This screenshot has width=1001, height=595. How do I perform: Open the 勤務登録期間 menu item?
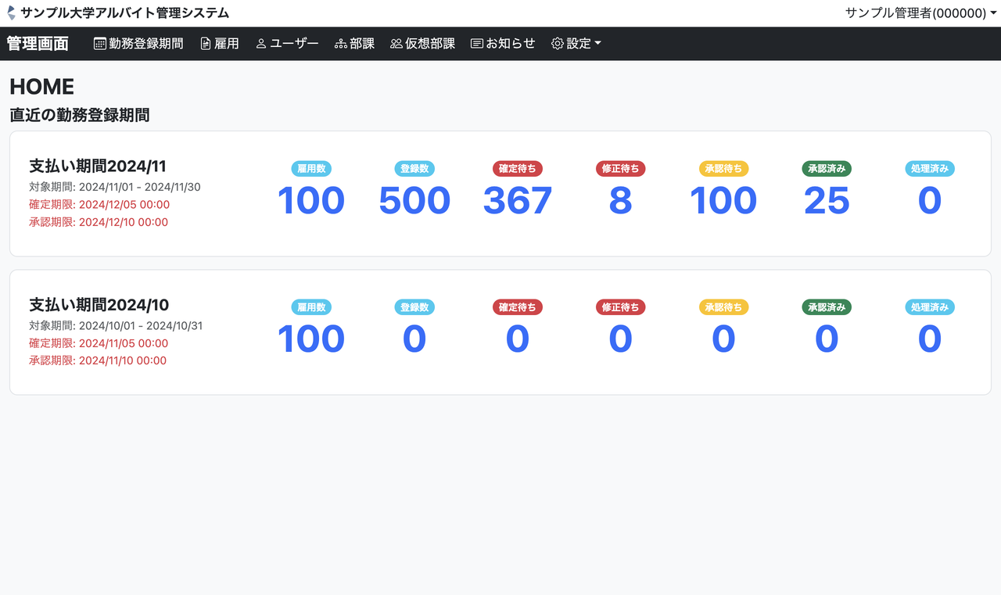(x=138, y=44)
